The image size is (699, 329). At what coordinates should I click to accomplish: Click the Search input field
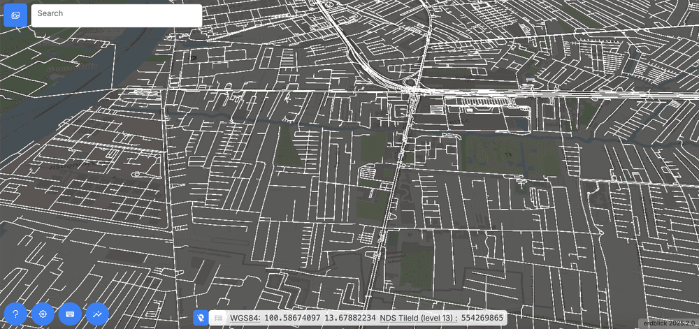click(117, 15)
